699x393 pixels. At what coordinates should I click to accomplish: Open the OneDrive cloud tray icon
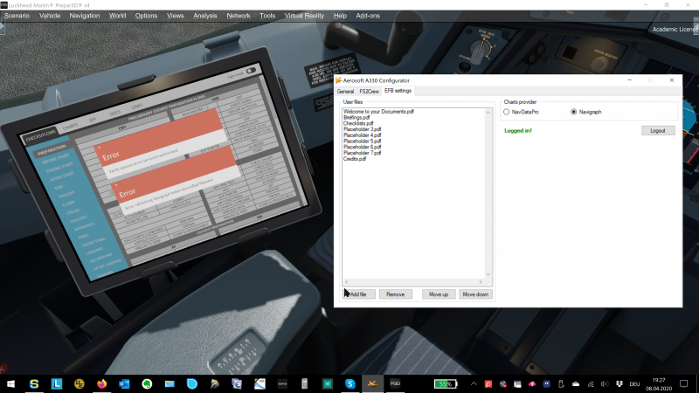[576, 383]
